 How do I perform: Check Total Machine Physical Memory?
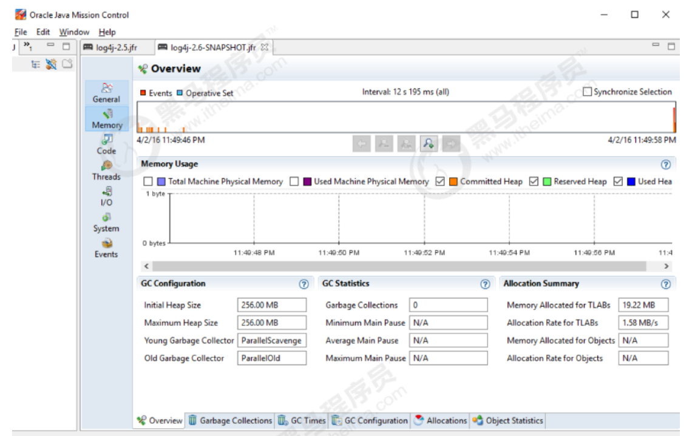pos(148,181)
